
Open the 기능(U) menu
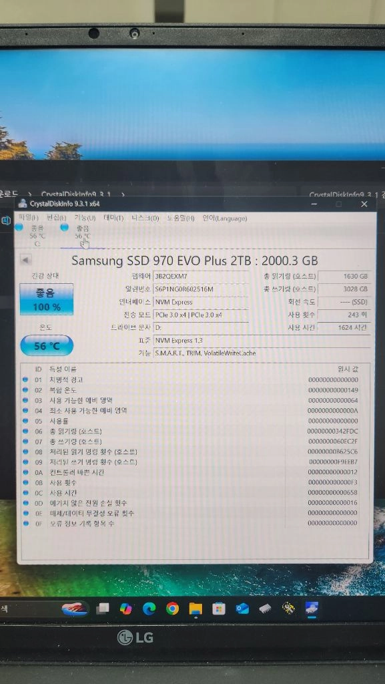tap(85, 218)
